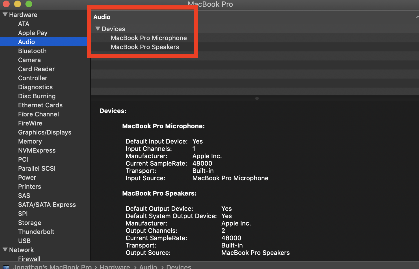Click Jonathan's MacBook Pro in the path bar
Image resolution: width=419 pixels, height=269 pixels.
click(x=53, y=267)
